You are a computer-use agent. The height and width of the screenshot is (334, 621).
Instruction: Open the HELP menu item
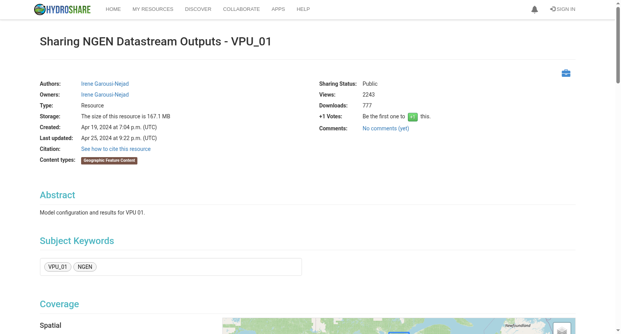[303, 9]
